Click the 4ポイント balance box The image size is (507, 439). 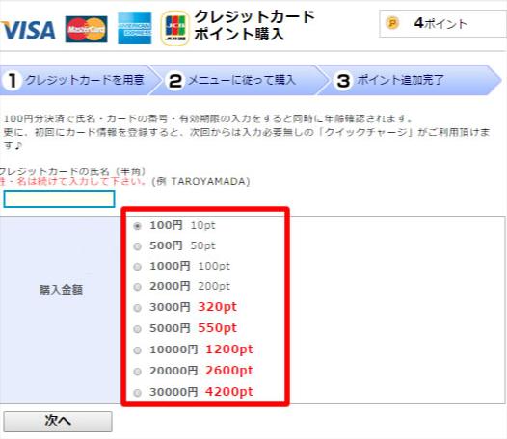443,23
